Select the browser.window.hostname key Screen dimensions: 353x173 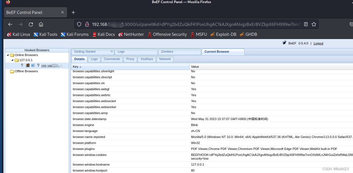pos(91,164)
